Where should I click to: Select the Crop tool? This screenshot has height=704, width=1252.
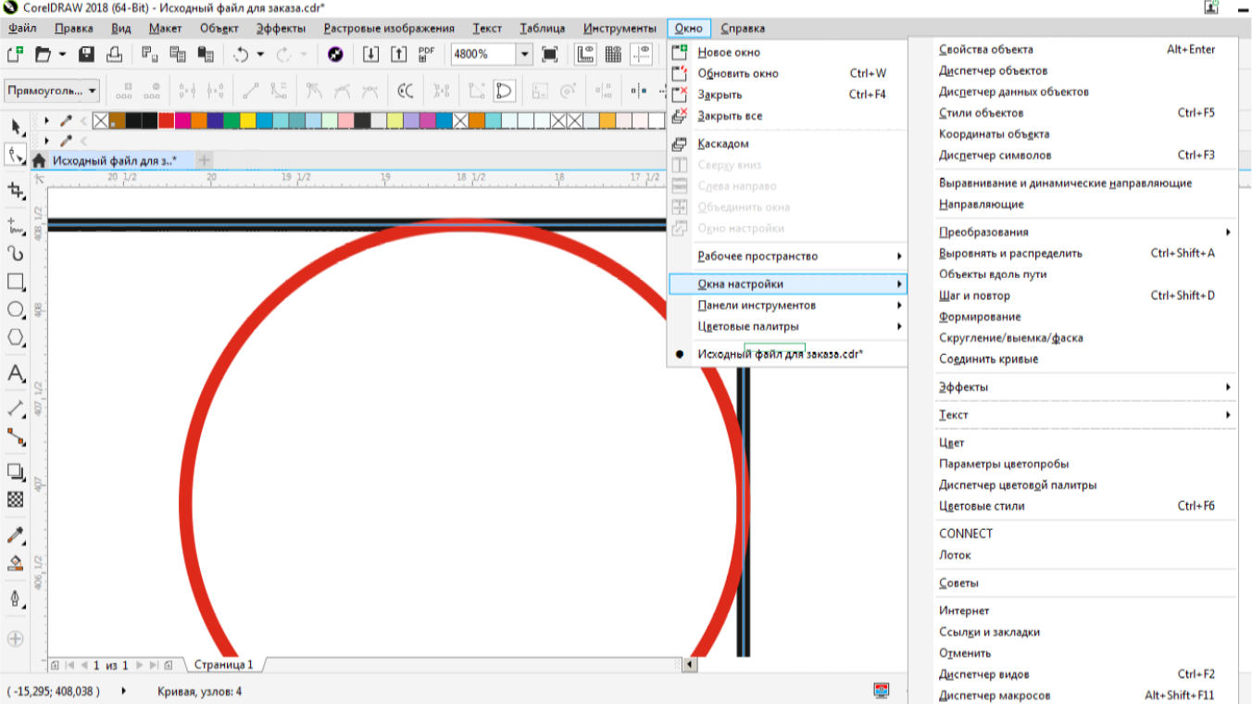[16, 191]
